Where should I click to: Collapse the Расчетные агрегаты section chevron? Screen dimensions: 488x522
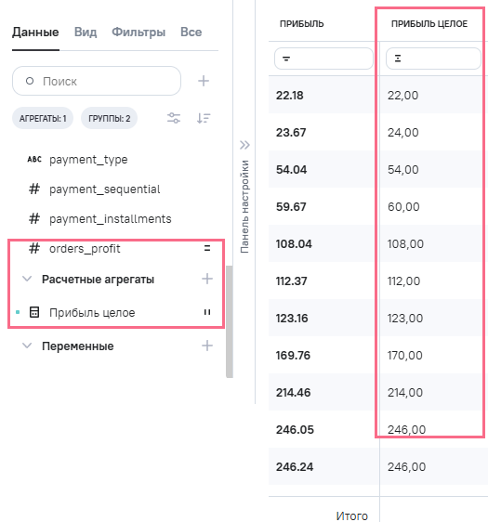tap(27, 279)
